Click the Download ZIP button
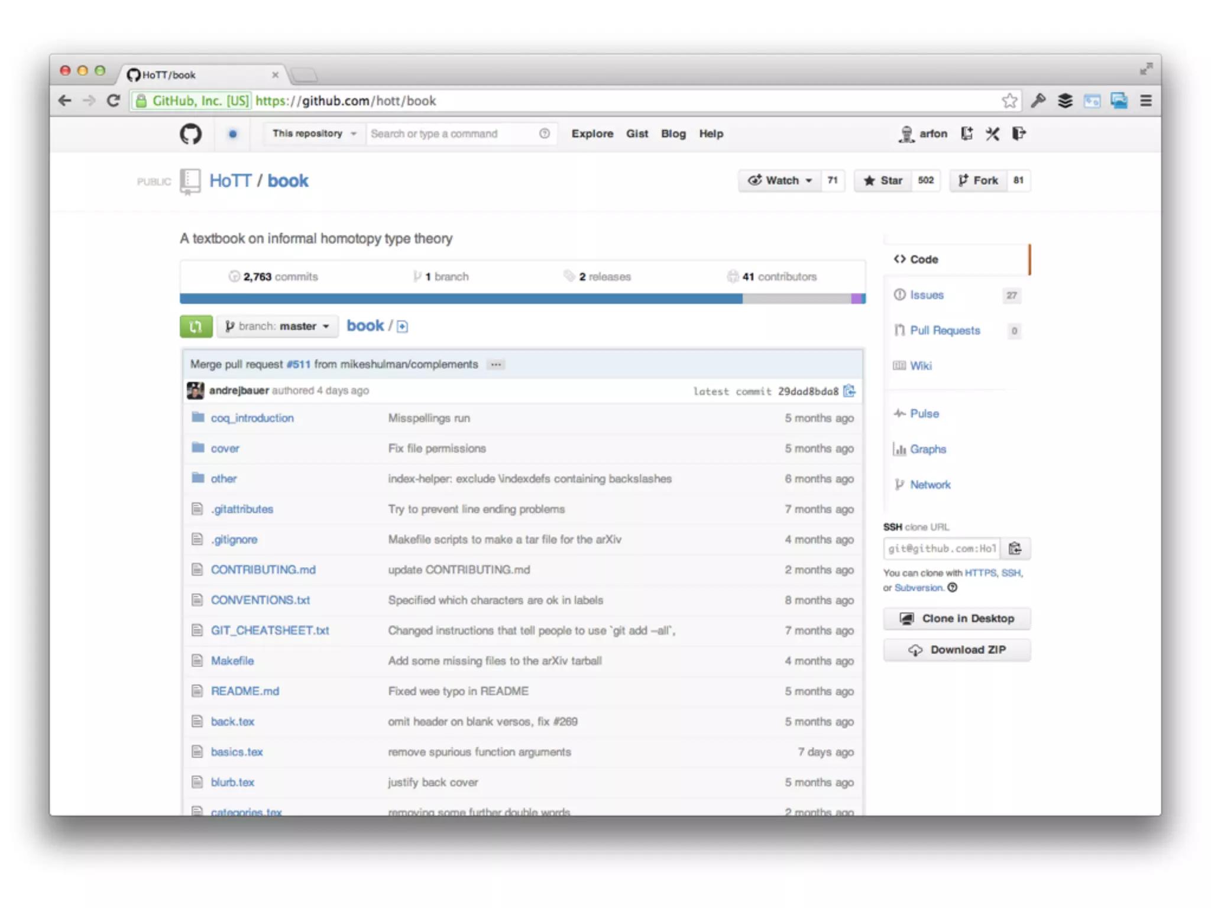This screenshot has width=1211, height=908. 956,650
